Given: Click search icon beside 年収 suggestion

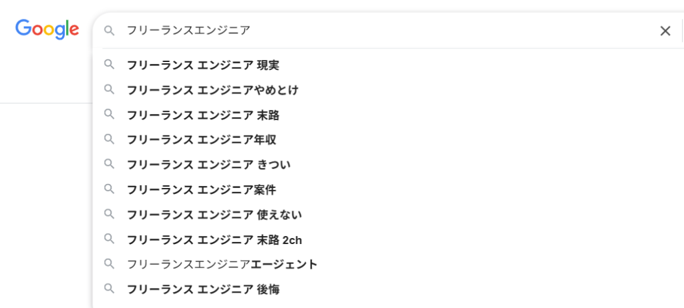Looking at the screenshot, I should pos(110,139).
